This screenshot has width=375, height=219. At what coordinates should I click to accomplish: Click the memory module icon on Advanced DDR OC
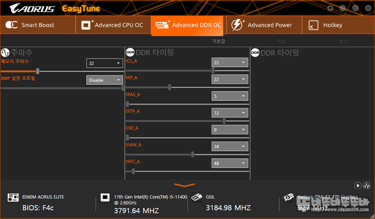click(x=162, y=25)
